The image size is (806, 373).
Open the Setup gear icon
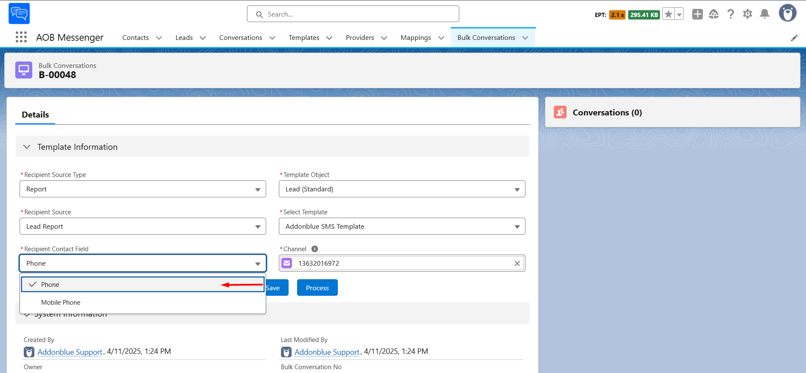point(747,14)
